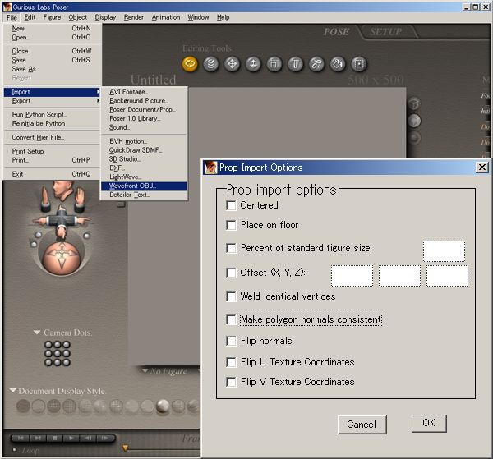Choose Wavefront OBJ import entry

tap(144, 186)
